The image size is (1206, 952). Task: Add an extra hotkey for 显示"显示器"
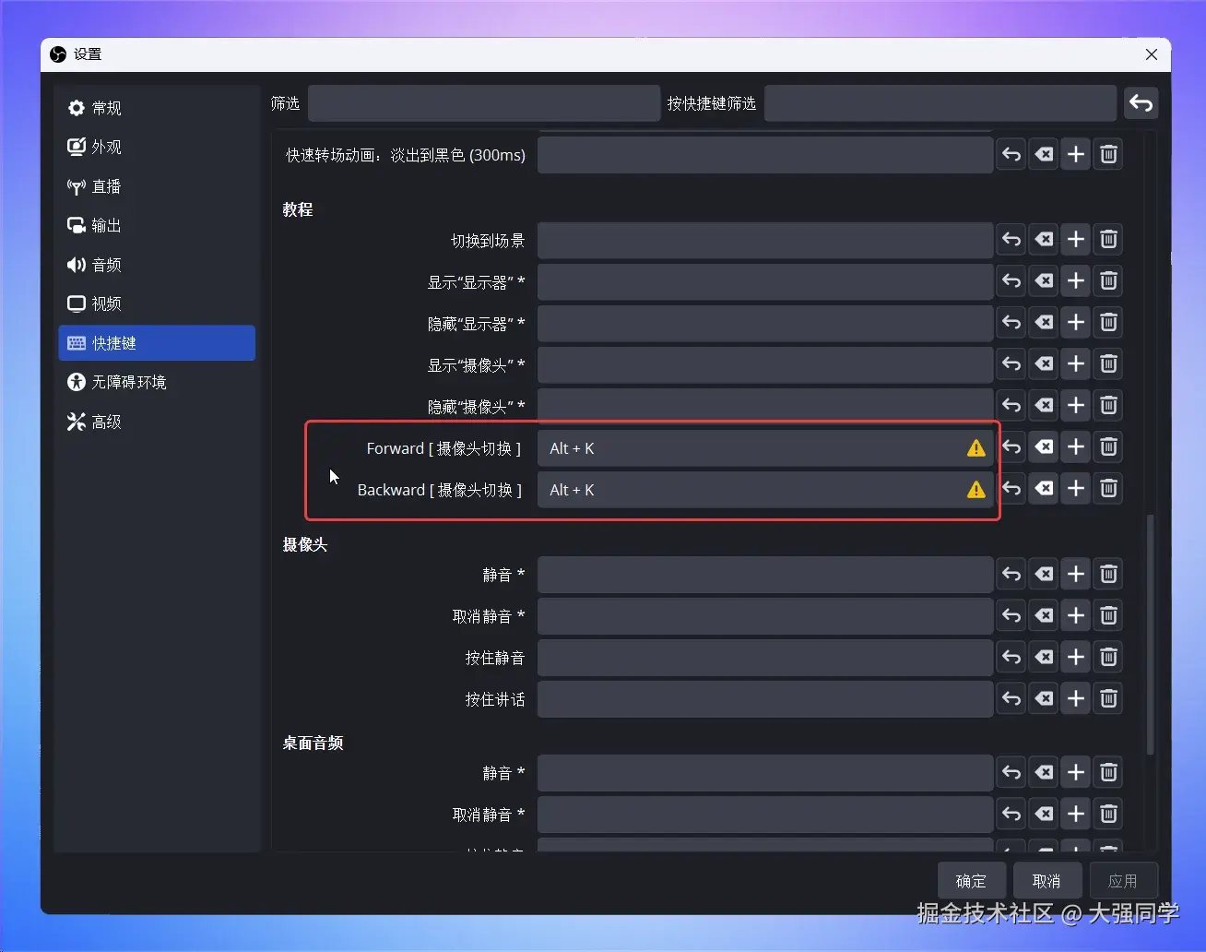click(x=1075, y=281)
